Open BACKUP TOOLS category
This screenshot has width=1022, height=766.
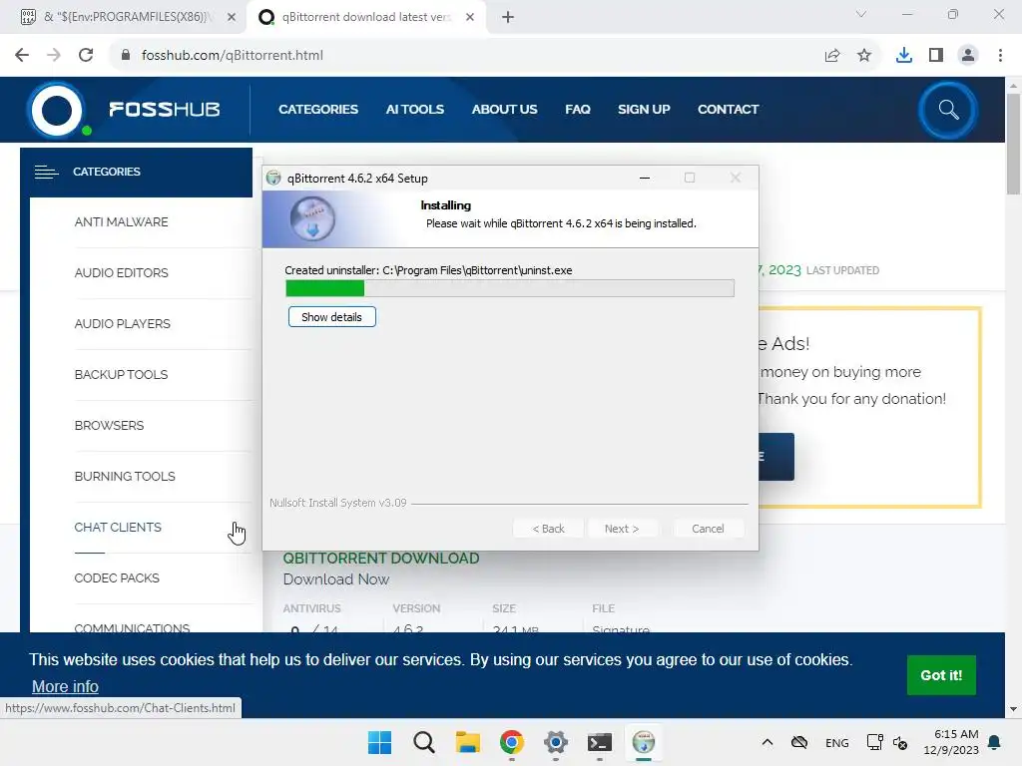[x=121, y=375]
